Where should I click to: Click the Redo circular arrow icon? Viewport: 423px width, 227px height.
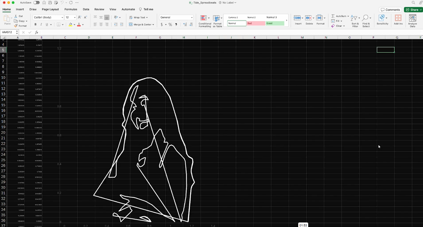(x=71, y=2)
